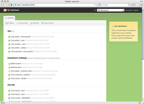Open the browser home page button
Screen dimensions: 144x104
(11, 5)
